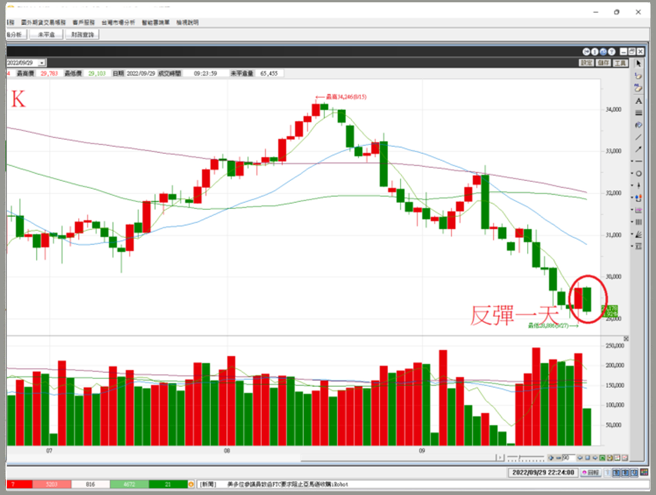Select the arrow line drawing tool
The width and height of the screenshot is (656, 495).
[x=638, y=149]
